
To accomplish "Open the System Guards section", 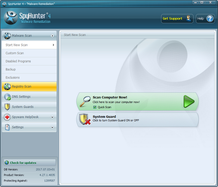I will coord(29,107).
